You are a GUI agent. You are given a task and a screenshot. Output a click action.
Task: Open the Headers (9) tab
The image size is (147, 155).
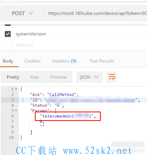click(x=64, y=61)
